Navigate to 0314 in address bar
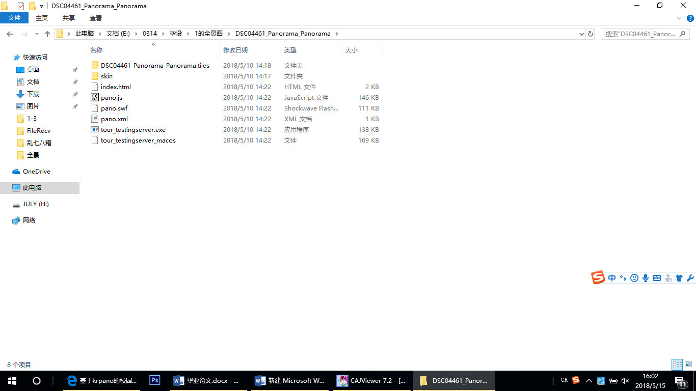Image resolution: width=696 pixels, height=391 pixels. point(150,34)
